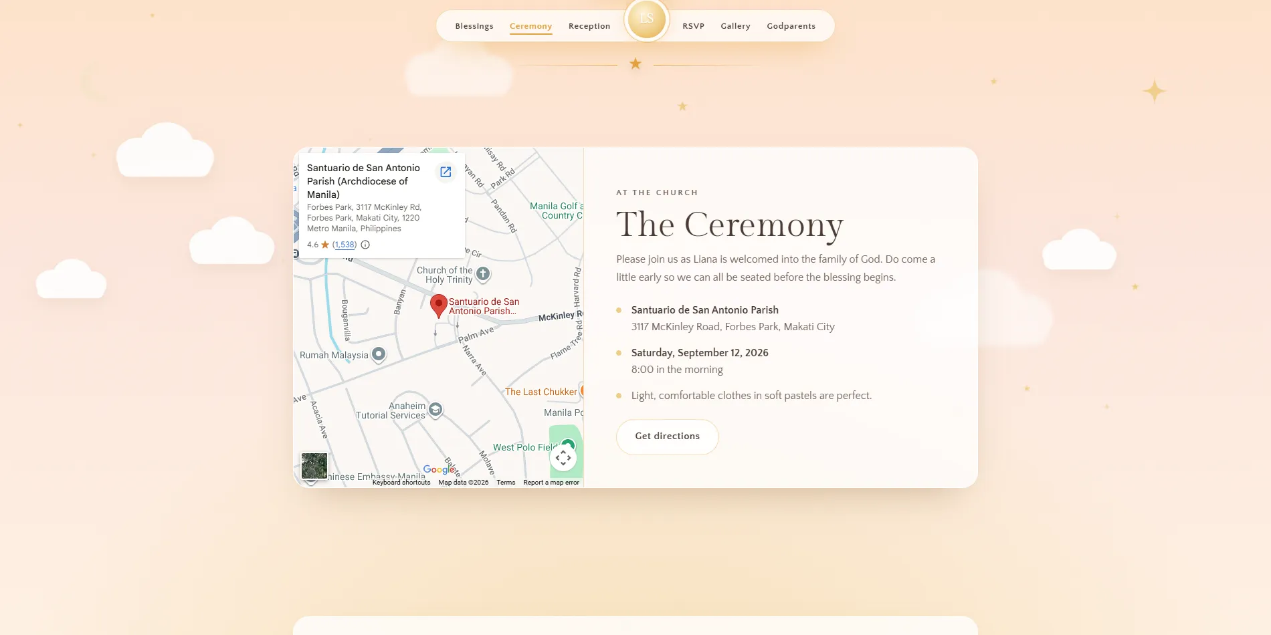
Task: Click the Map data ©2026 text
Action: (x=464, y=483)
